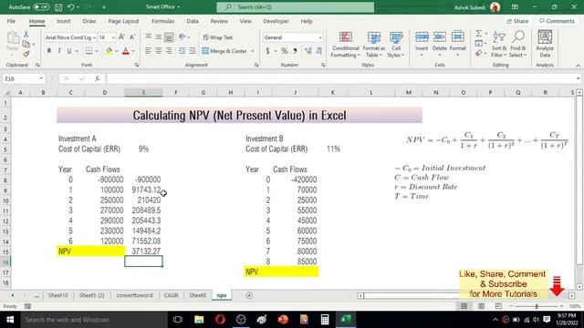
Task: Click Top Align icon
Action: [x=148, y=36]
